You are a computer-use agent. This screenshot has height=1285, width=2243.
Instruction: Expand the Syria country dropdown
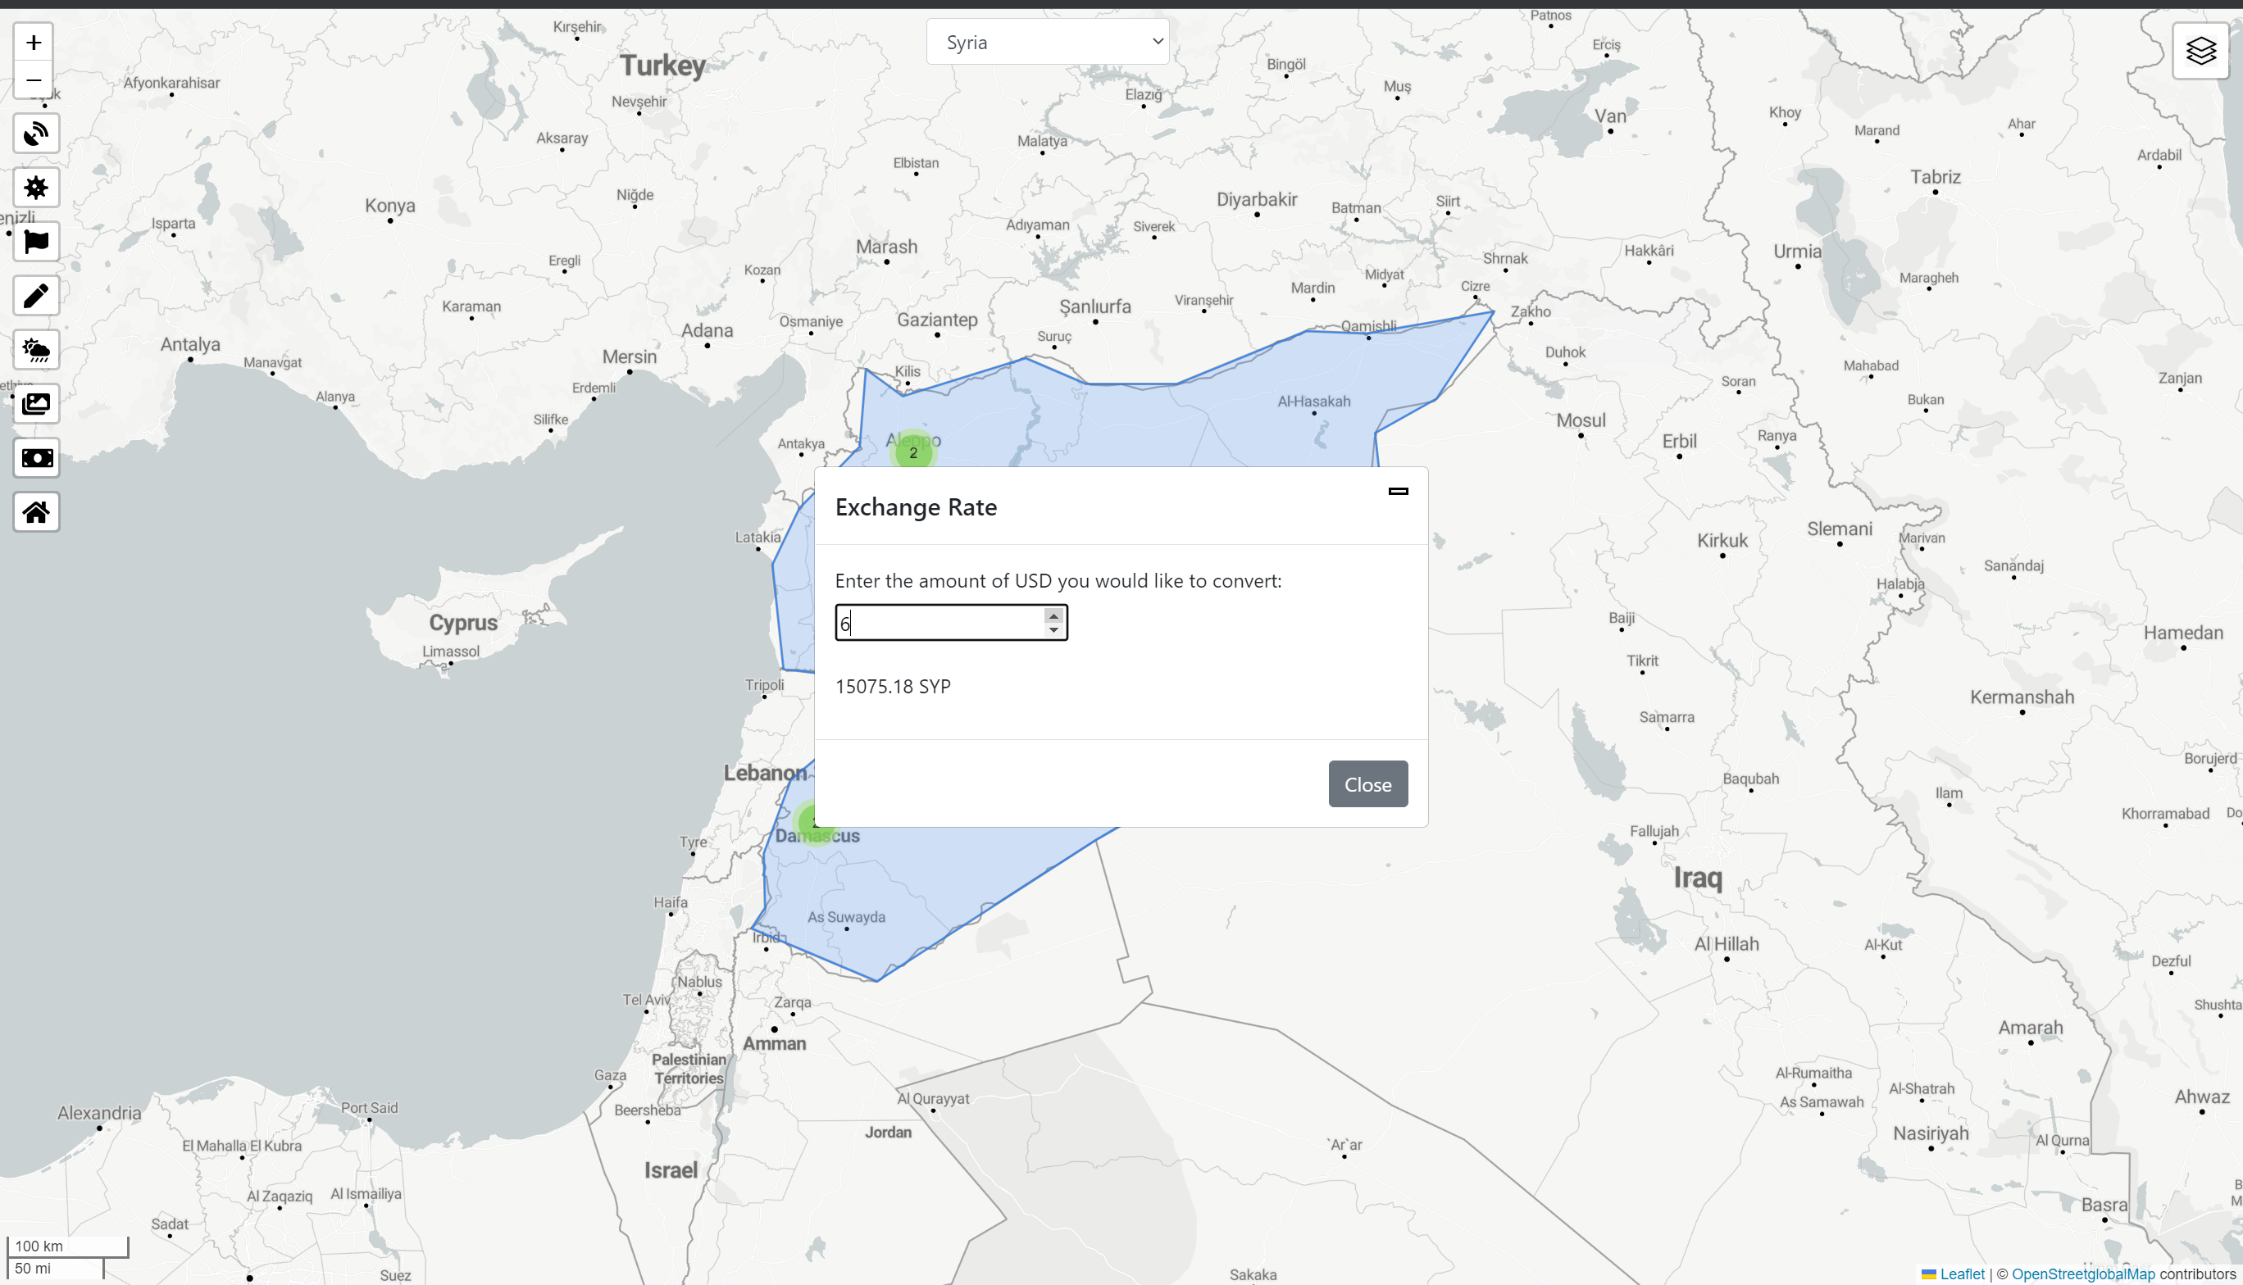[x=1047, y=43]
